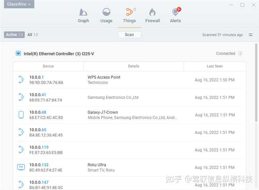Filter by Active 13 devices
The height and width of the screenshot is (190, 259).
pyautogui.click(x=14, y=35)
